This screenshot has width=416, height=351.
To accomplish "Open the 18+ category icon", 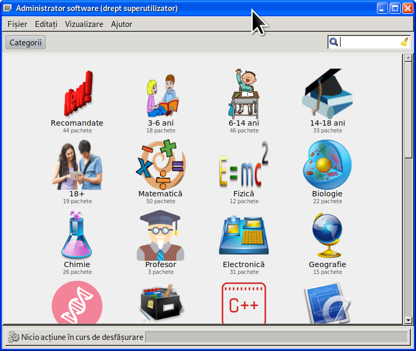I will [x=77, y=165].
